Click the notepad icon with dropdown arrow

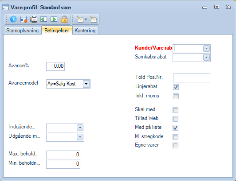coord(82,19)
